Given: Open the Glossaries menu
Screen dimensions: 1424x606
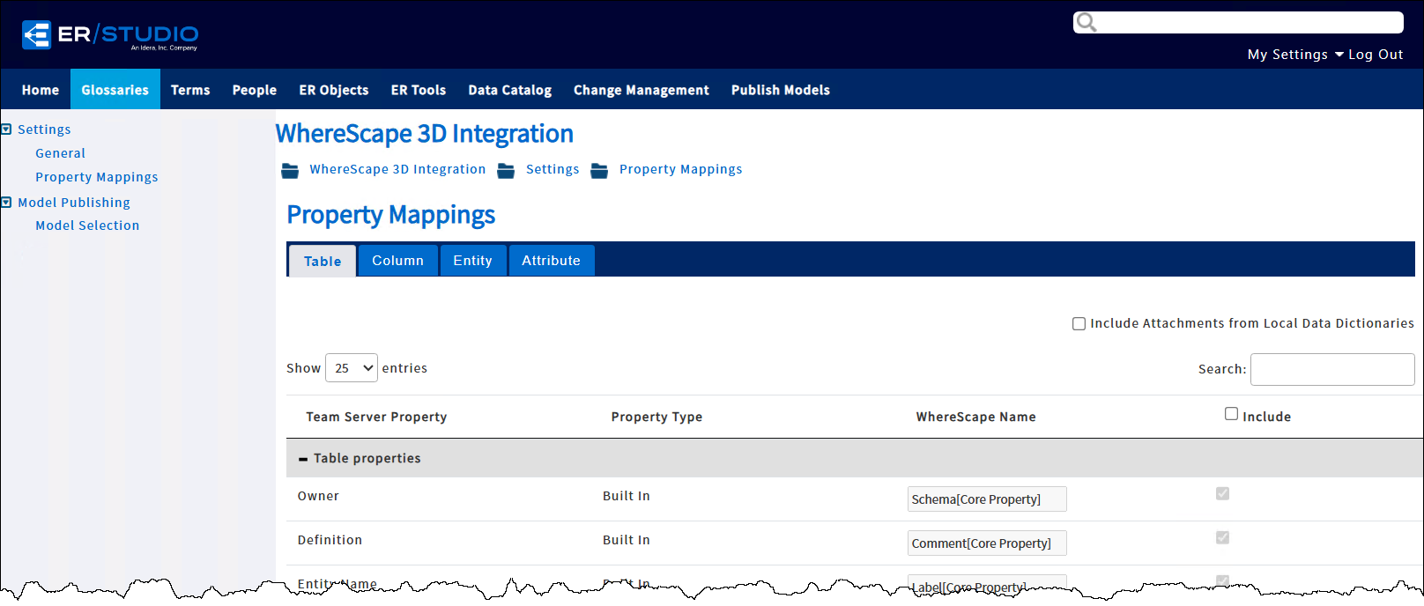Looking at the screenshot, I should coord(115,90).
